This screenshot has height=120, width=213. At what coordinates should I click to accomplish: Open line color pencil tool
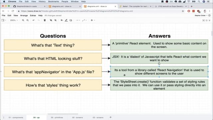coord(66,20)
